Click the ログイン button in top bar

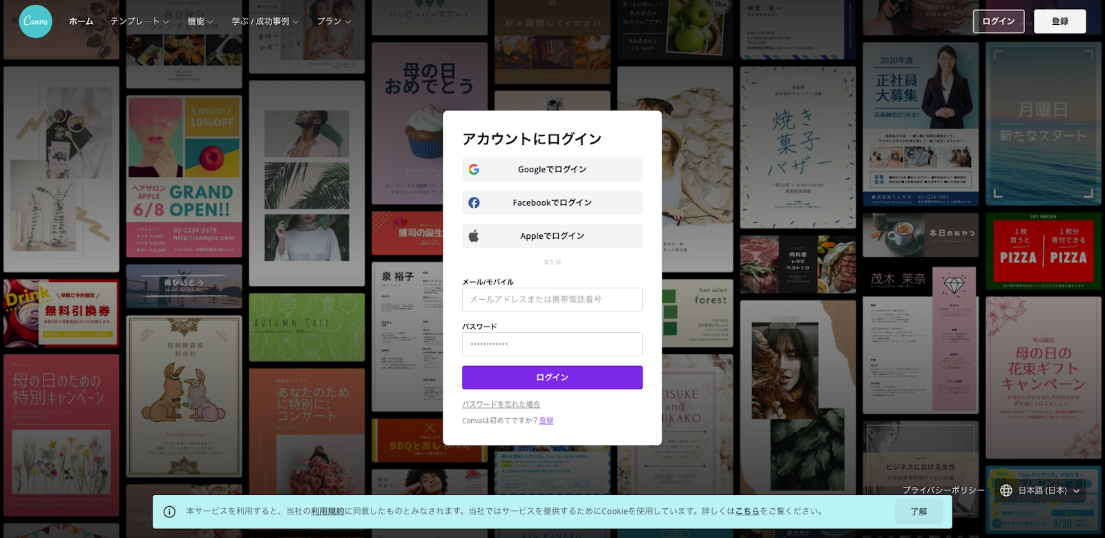[x=999, y=21]
